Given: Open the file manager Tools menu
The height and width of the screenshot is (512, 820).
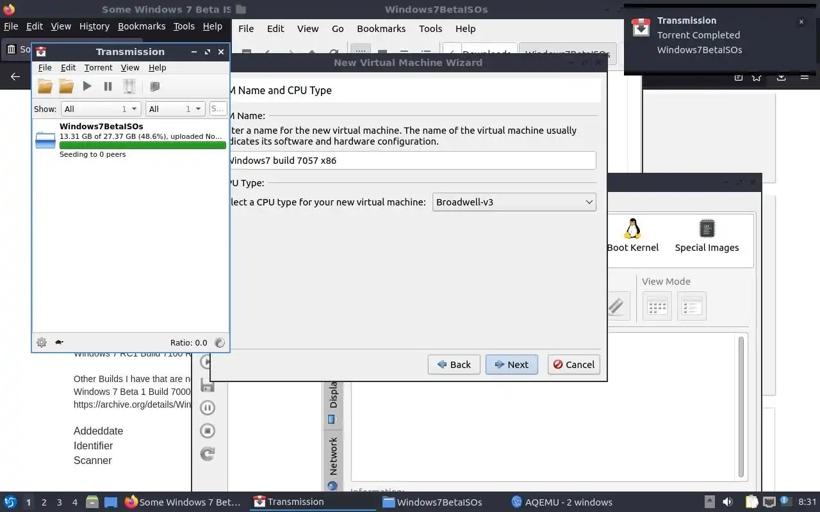Looking at the screenshot, I should 430,29.
